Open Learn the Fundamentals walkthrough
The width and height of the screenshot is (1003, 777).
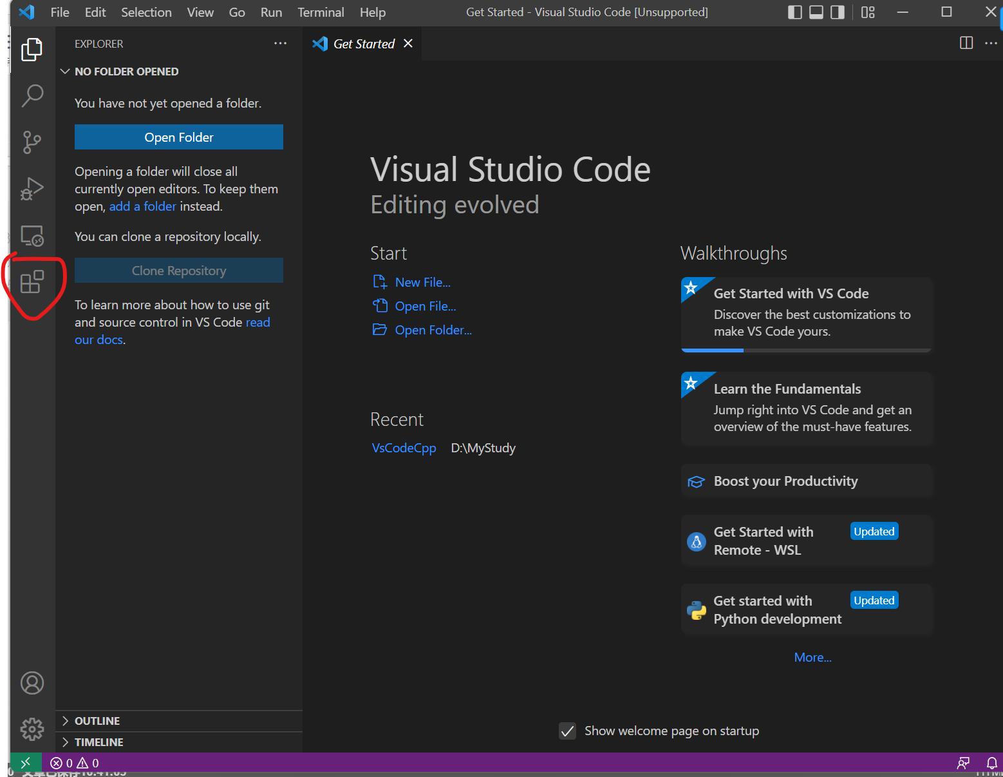pos(807,408)
